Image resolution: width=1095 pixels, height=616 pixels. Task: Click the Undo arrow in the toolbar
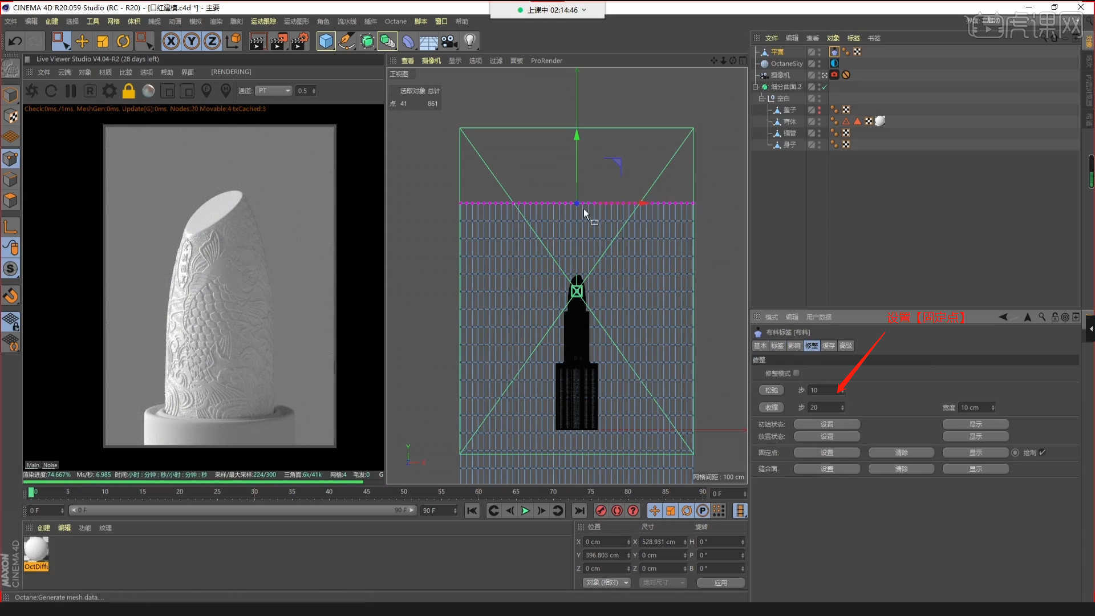(x=15, y=41)
